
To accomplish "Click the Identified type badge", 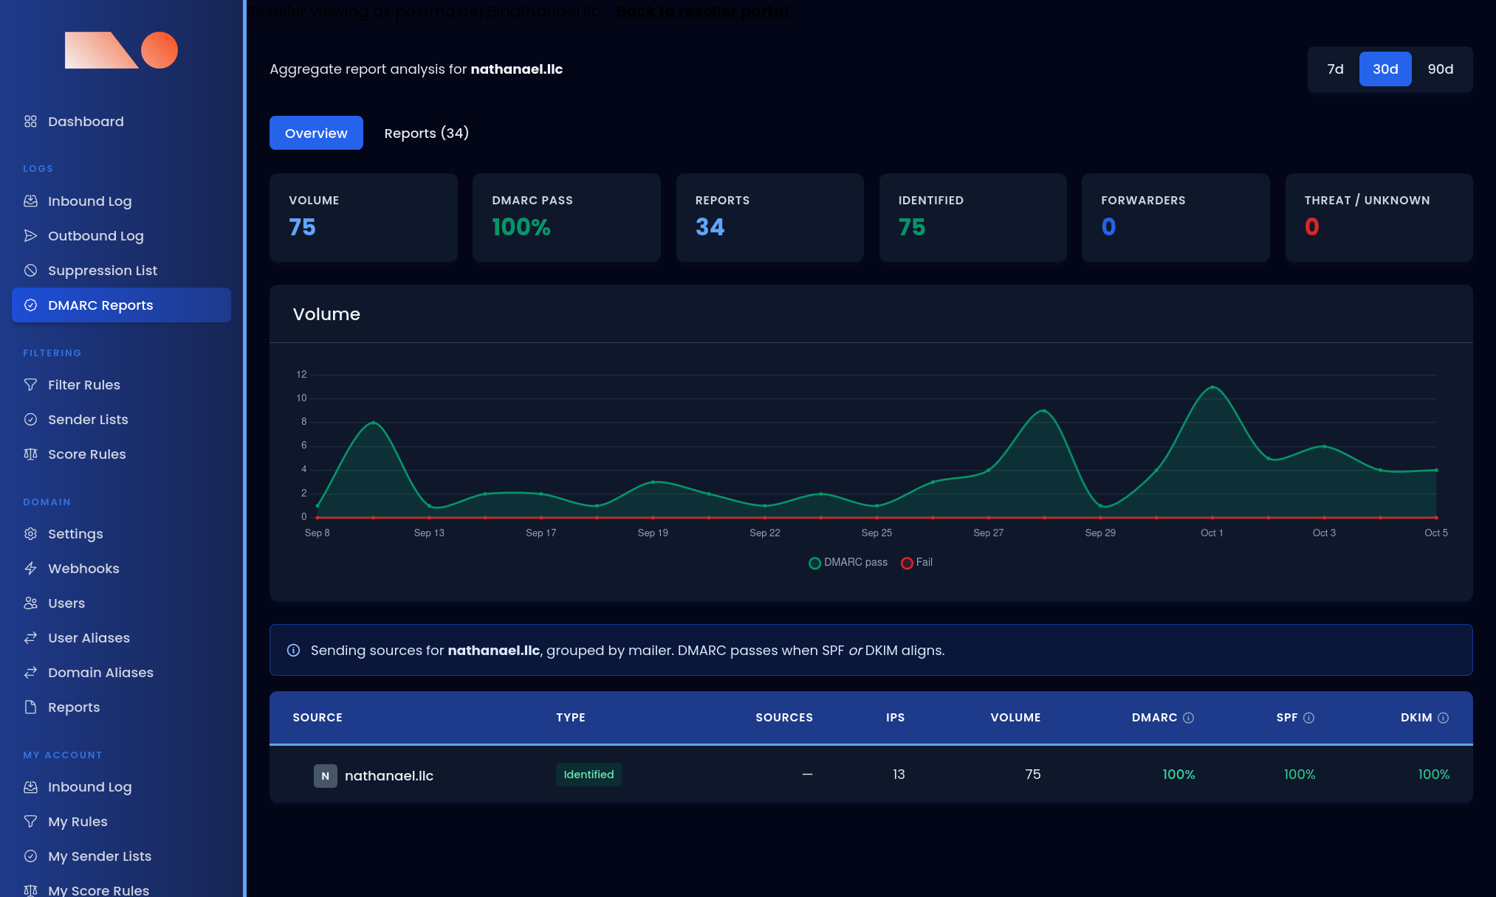I will pos(589,775).
